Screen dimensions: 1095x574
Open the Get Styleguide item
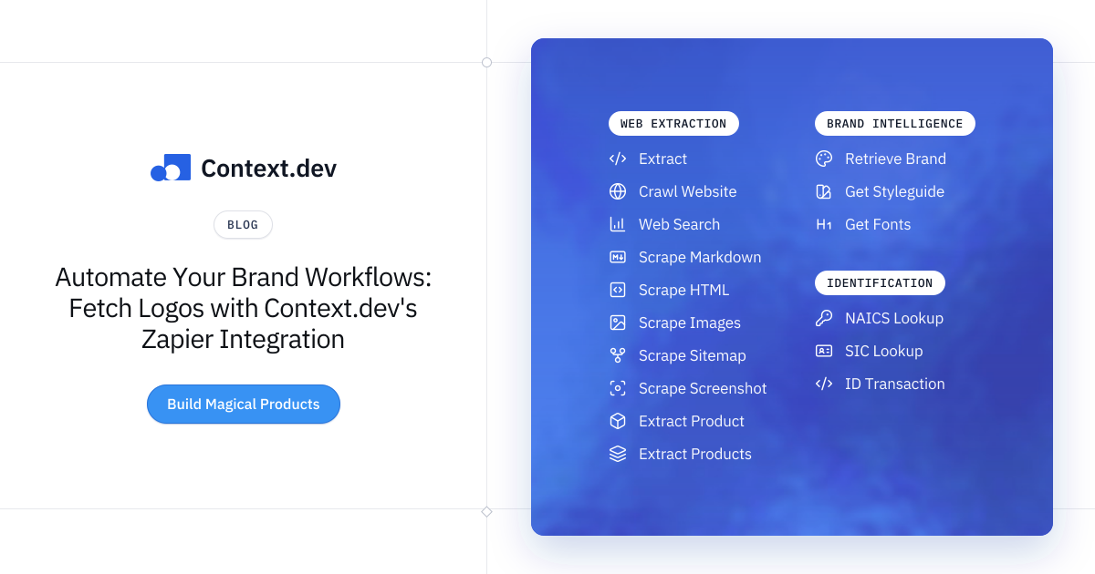pyautogui.click(x=894, y=191)
